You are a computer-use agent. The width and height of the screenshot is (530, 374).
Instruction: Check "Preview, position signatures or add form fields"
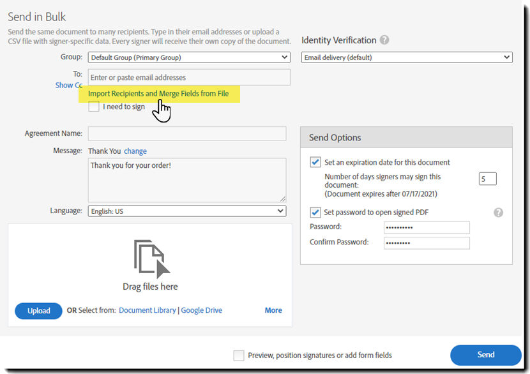[239, 355]
